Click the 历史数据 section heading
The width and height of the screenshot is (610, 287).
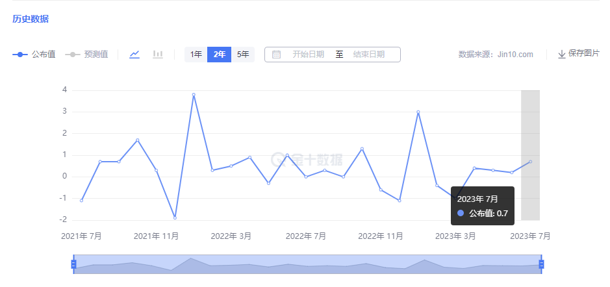click(31, 19)
